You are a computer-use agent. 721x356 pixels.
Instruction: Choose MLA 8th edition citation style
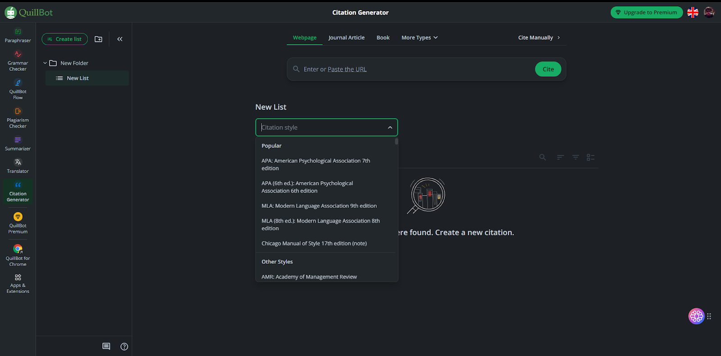(x=325, y=224)
